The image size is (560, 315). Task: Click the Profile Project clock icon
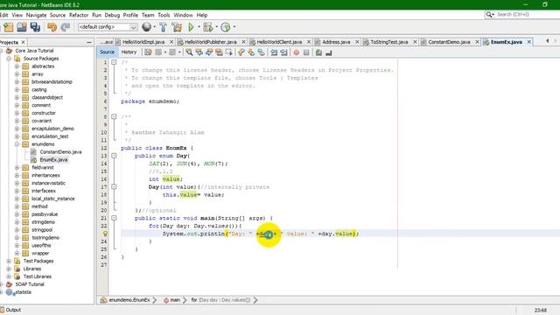226,27
